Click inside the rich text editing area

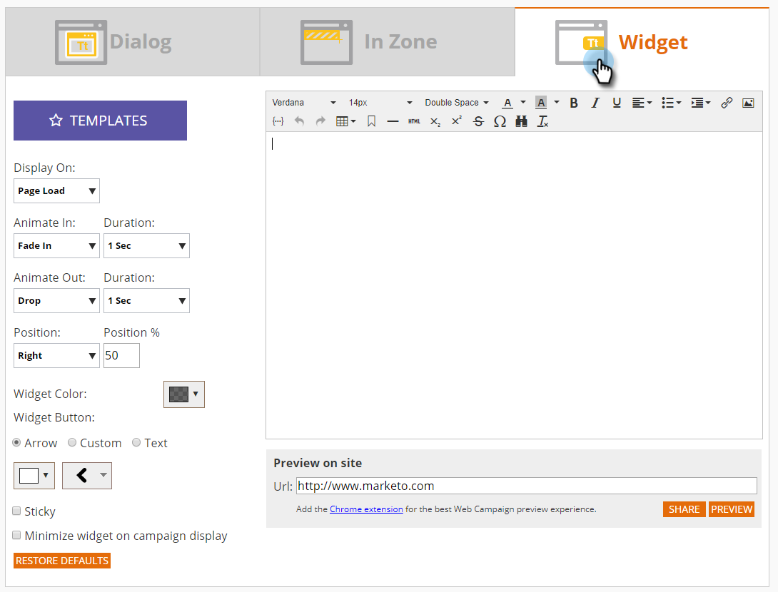click(514, 285)
